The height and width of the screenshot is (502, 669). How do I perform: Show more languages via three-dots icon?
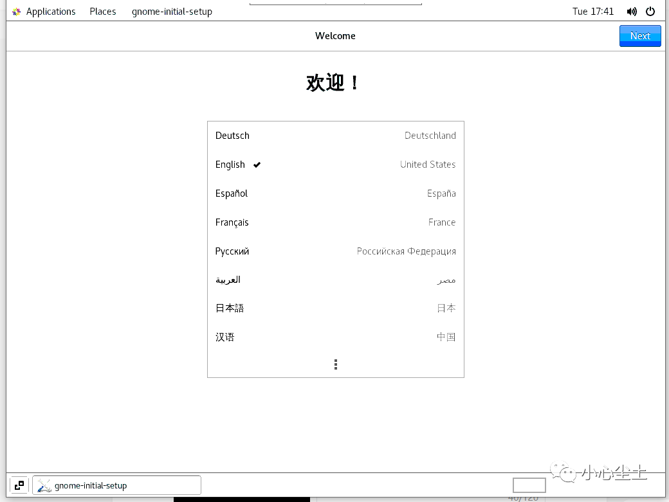coord(336,364)
